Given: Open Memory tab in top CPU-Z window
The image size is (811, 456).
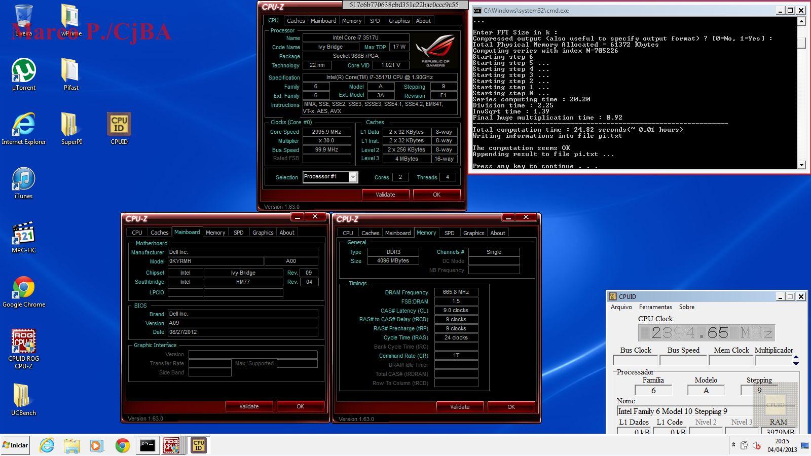Looking at the screenshot, I should click(x=352, y=21).
